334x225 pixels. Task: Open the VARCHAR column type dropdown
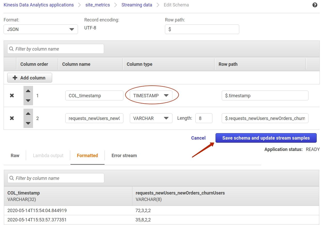tap(151, 118)
